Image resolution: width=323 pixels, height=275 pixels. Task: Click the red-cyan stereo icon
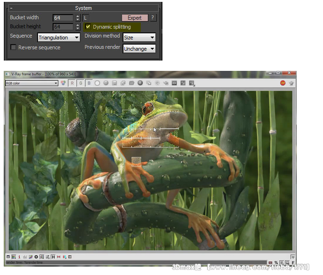(x=64, y=257)
